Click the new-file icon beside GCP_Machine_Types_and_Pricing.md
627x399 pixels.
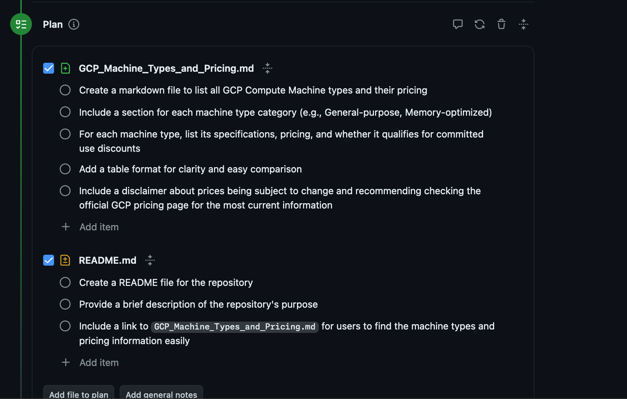coord(65,68)
